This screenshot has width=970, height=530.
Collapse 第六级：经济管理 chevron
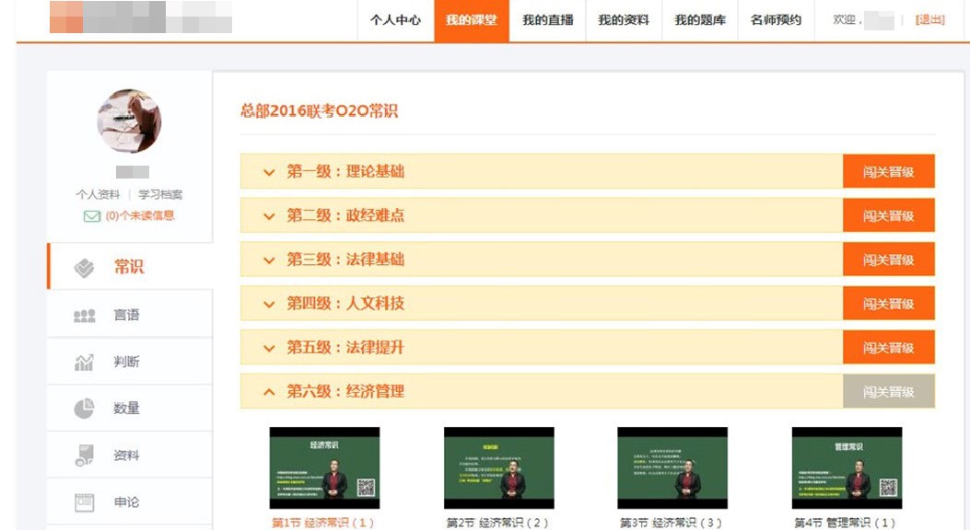click(269, 392)
